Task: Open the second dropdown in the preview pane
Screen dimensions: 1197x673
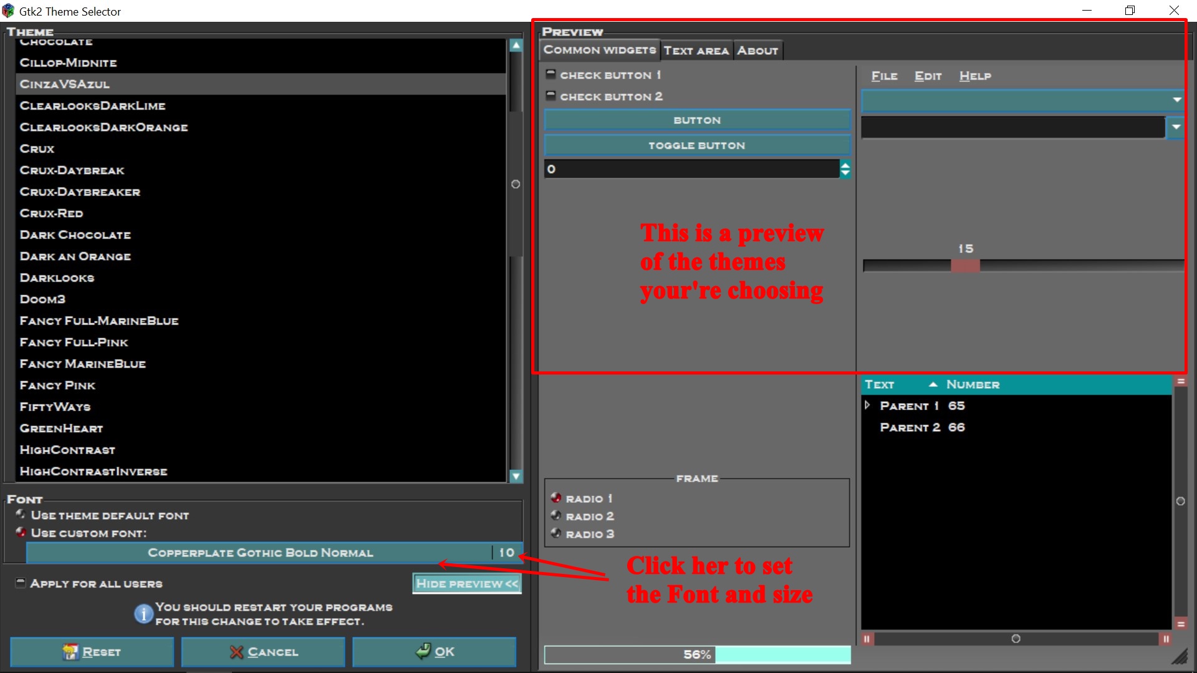Action: (1176, 127)
